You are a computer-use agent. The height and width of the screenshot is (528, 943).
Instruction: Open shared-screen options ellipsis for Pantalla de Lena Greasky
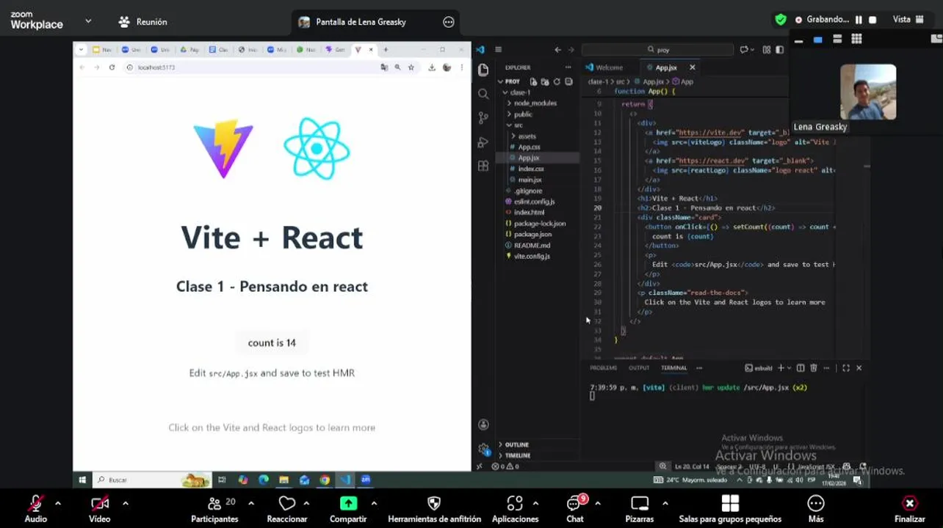point(449,22)
